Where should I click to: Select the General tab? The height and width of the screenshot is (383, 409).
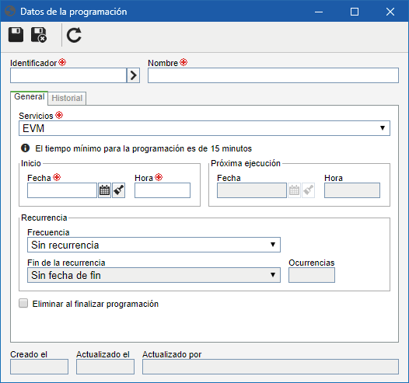[x=30, y=97]
